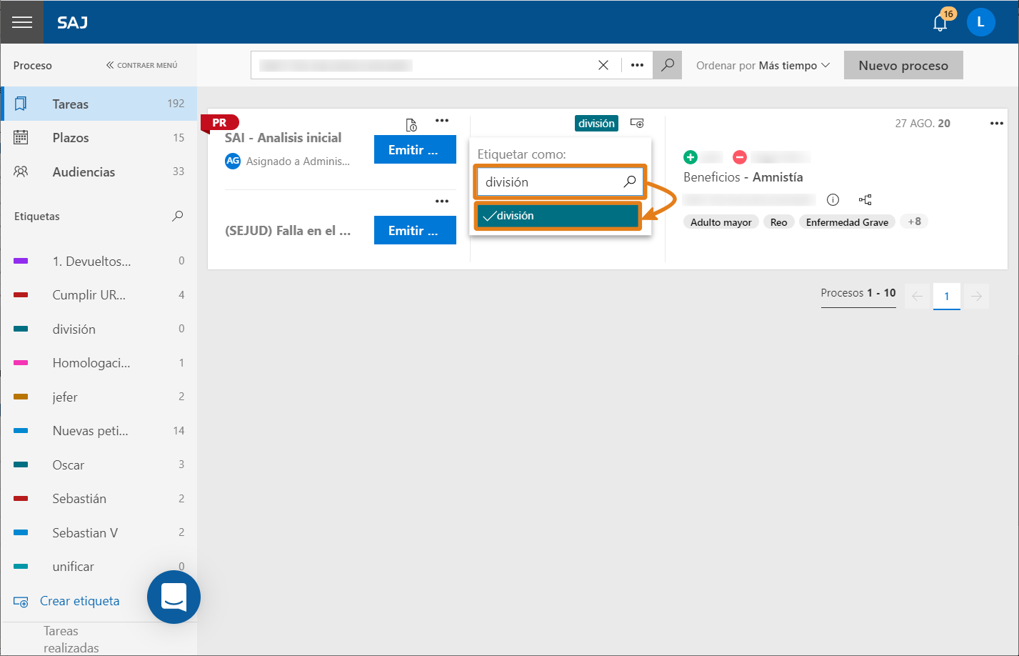Filter by the Sebastian V label
The width and height of the screenshot is (1019, 656).
pyautogui.click(x=99, y=532)
